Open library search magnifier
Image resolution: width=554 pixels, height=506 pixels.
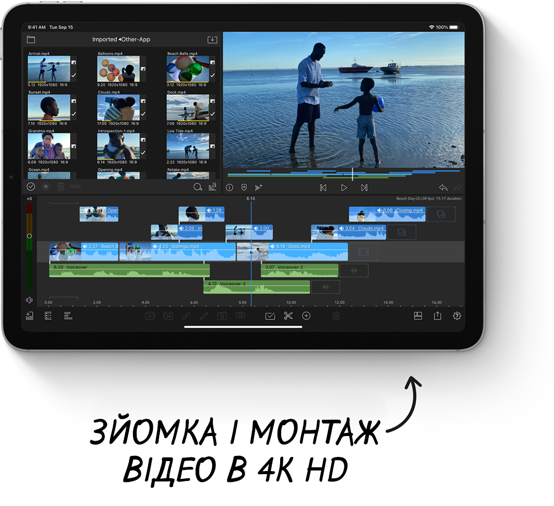pos(197,187)
